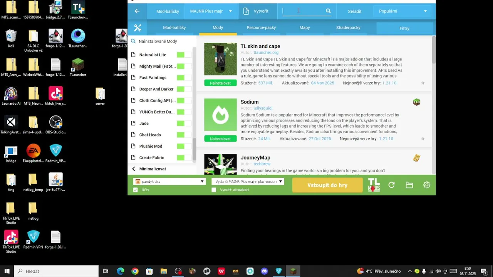Click the JourneyMap mod map icon
493x277 pixels.
coord(416,158)
